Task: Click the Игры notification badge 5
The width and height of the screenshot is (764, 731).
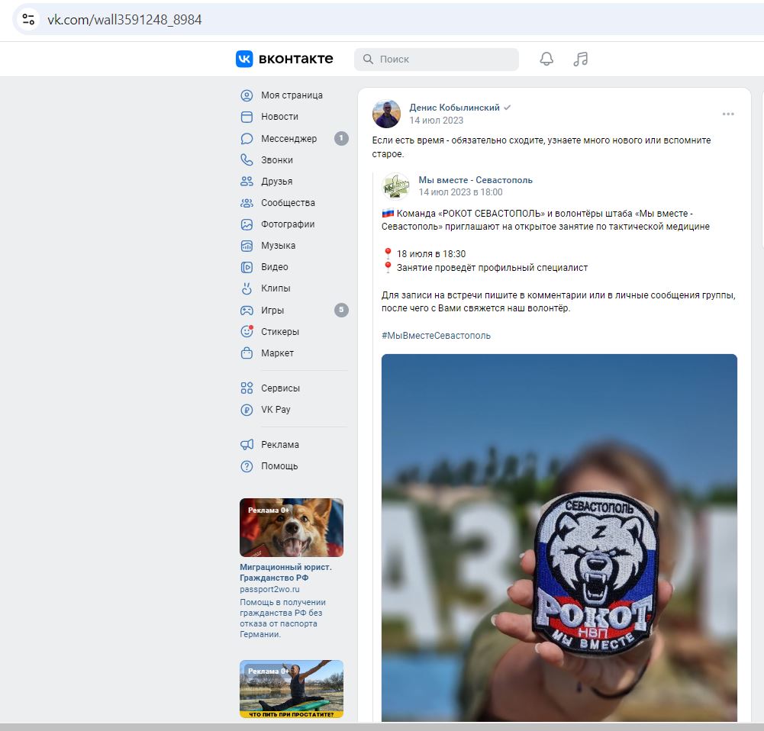Action: [x=341, y=310]
